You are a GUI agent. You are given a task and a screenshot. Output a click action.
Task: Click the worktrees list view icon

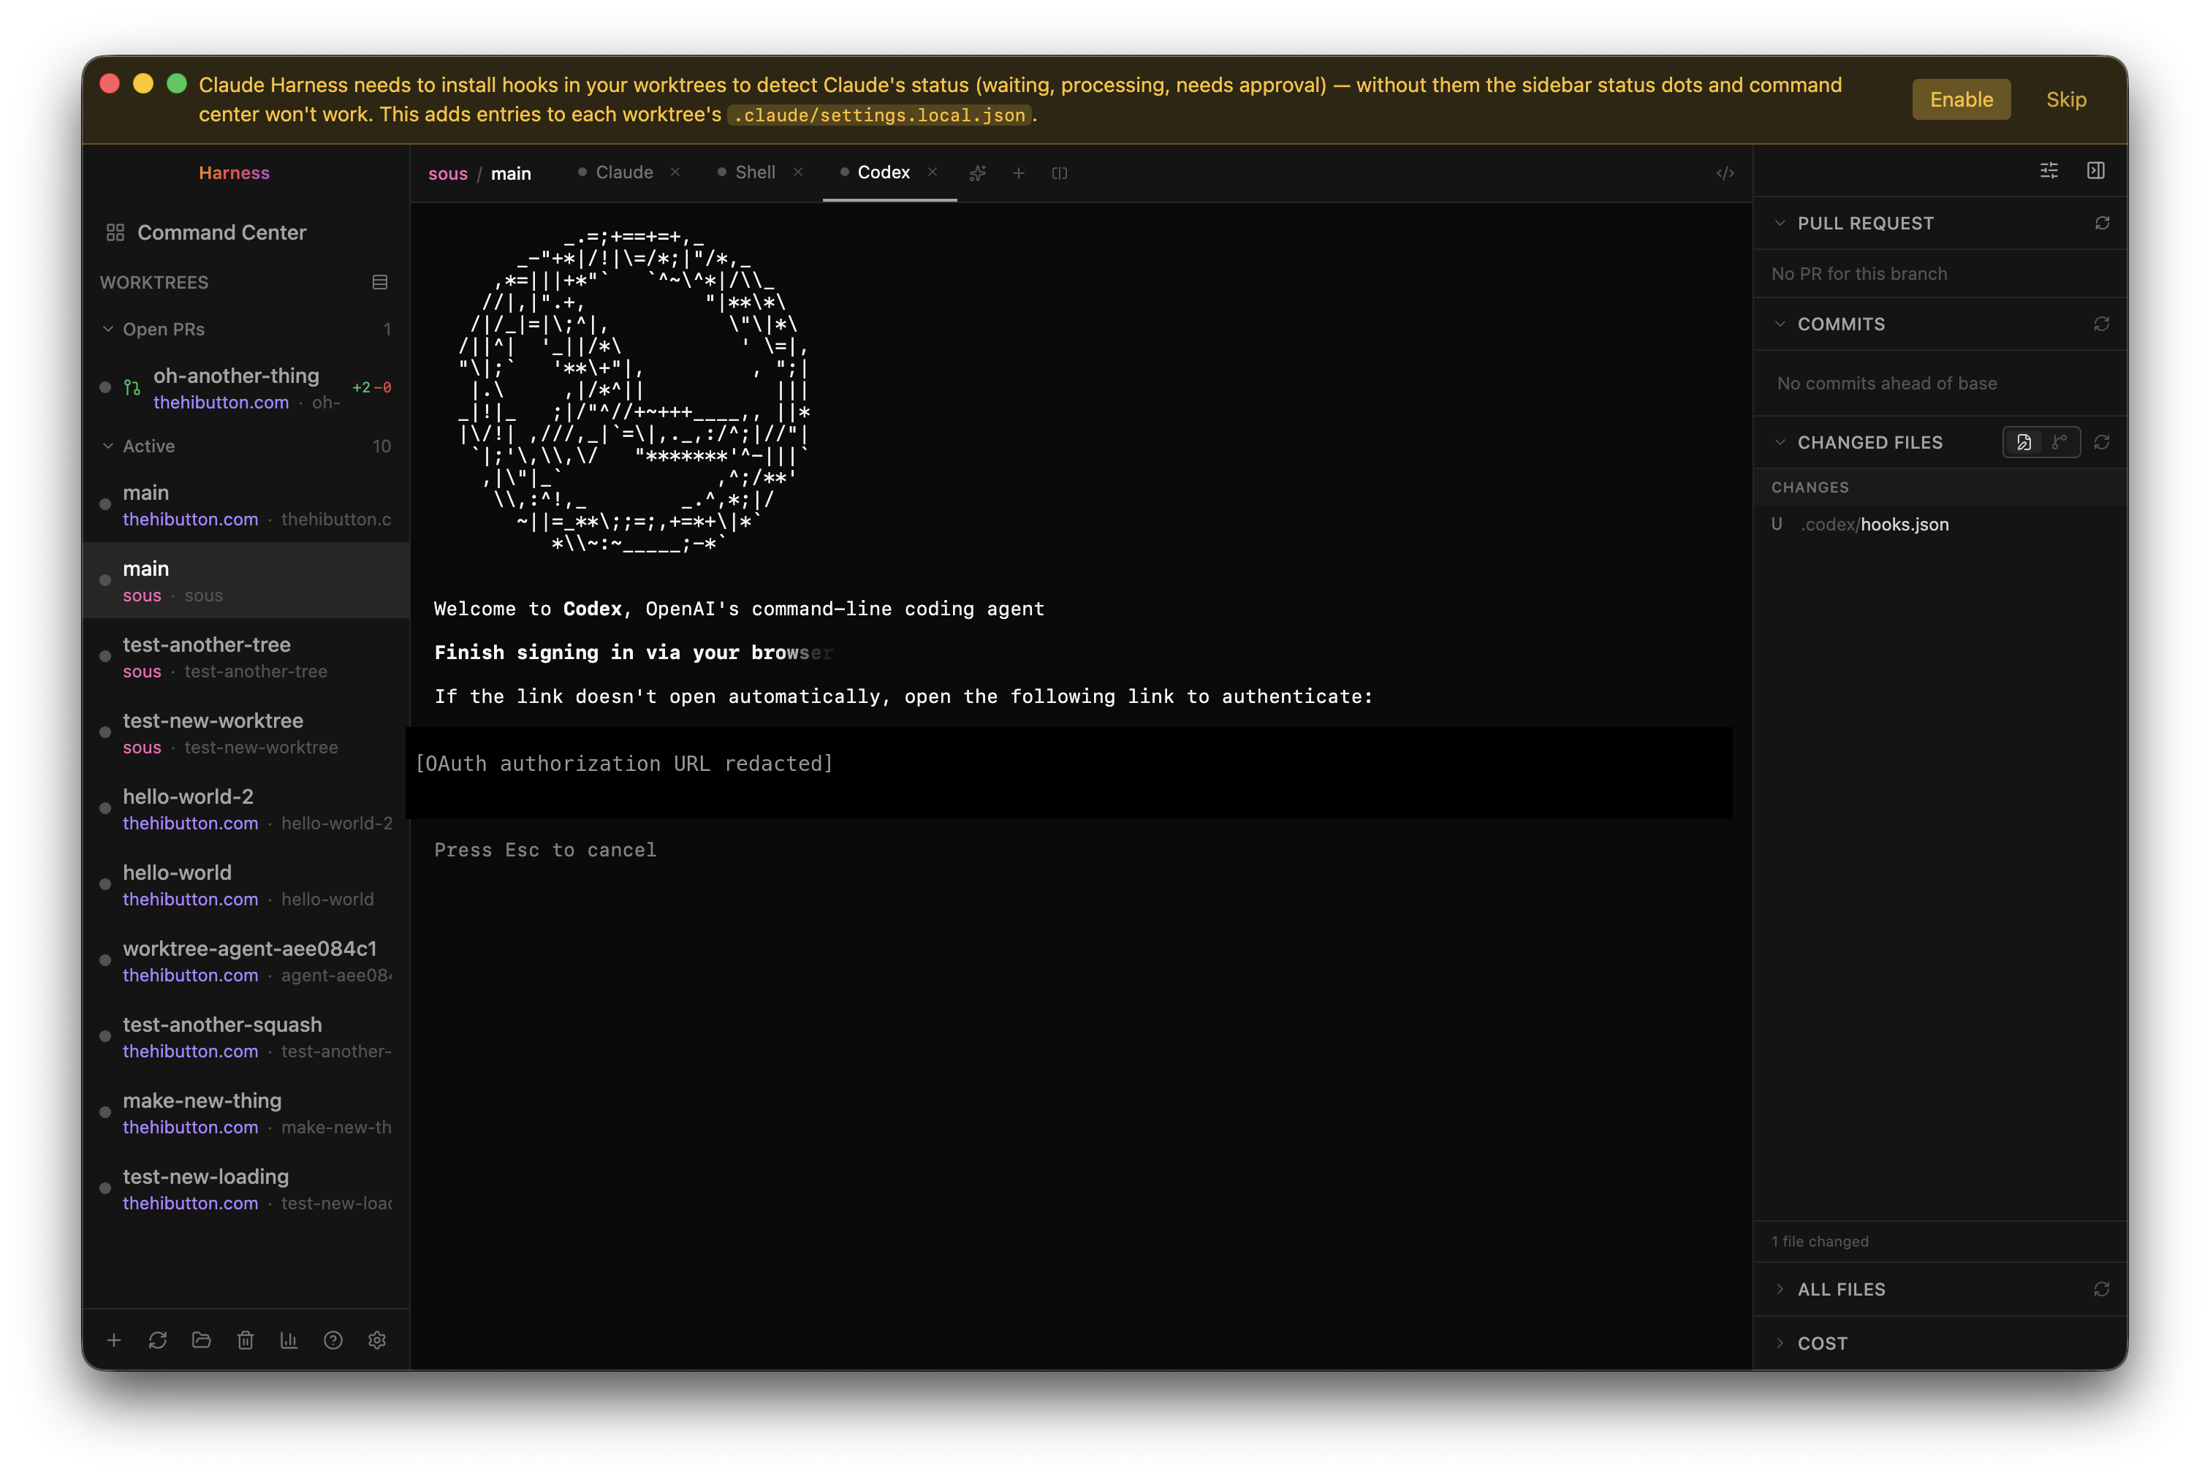[380, 282]
